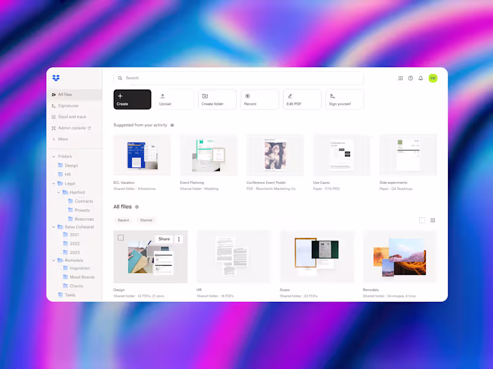Collapse the Legal folder chevron
This screenshot has height=369, width=493.
(x=54, y=183)
